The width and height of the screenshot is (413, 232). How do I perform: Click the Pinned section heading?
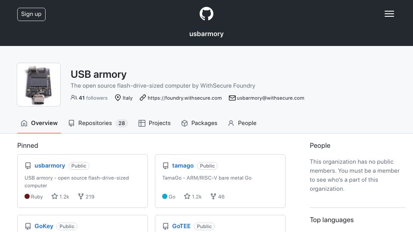click(28, 146)
